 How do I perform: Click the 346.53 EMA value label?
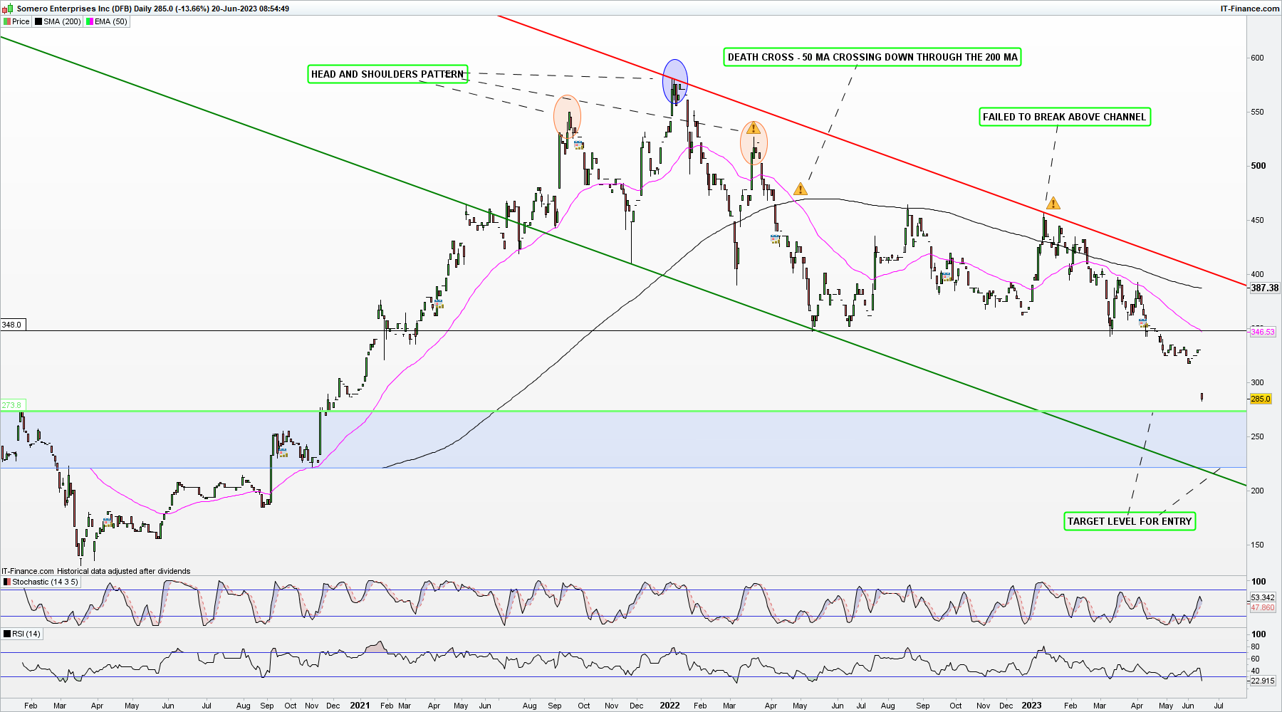[x=1263, y=332]
